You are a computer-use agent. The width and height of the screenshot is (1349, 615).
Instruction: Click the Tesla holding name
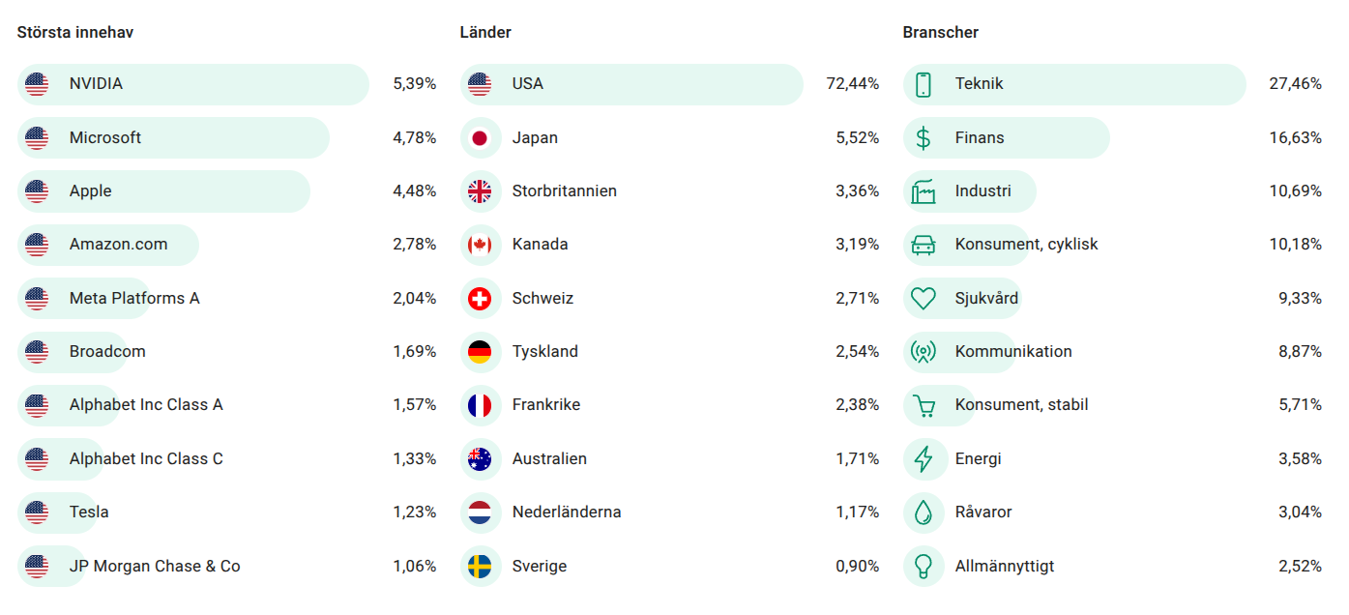coord(89,512)
